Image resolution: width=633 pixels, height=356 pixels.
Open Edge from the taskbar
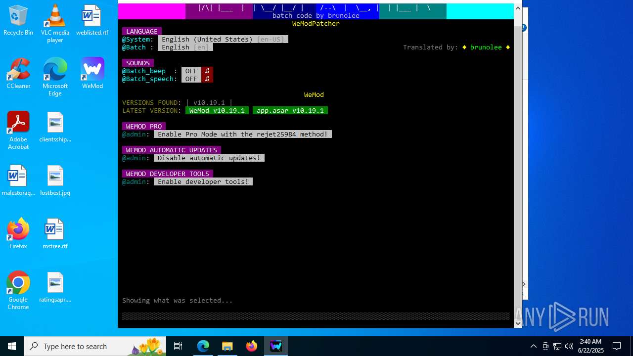coord(203,346)
